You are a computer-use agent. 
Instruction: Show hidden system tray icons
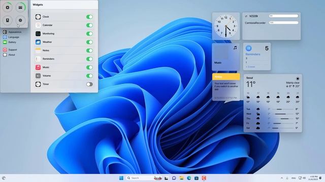coord(282,178)
